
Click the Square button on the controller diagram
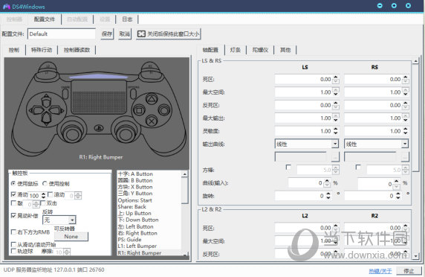point(140,110)
